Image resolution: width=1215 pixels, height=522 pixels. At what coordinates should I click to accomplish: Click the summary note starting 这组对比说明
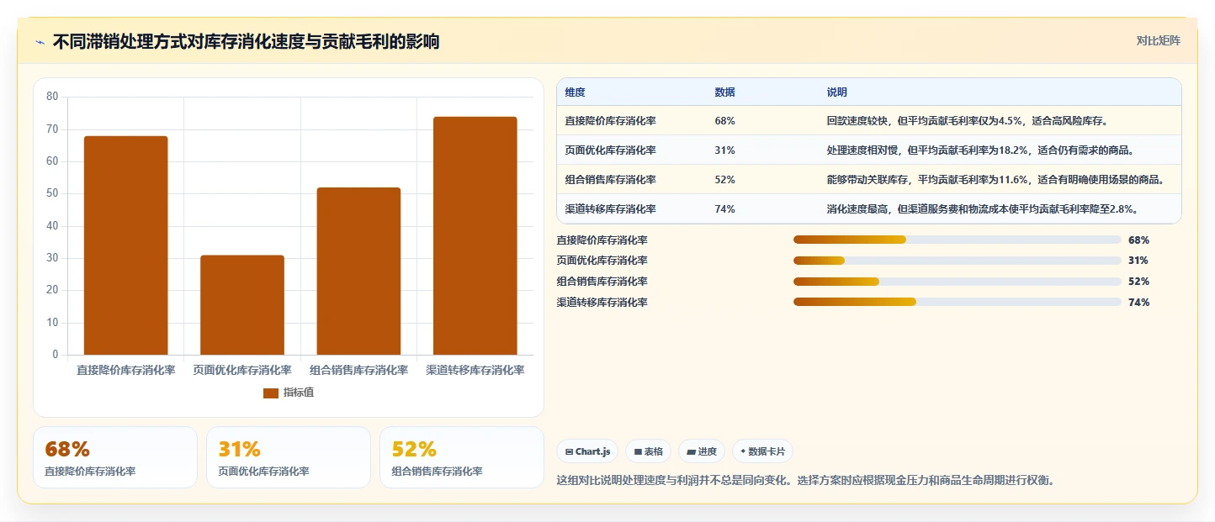[x=806, y=481]
